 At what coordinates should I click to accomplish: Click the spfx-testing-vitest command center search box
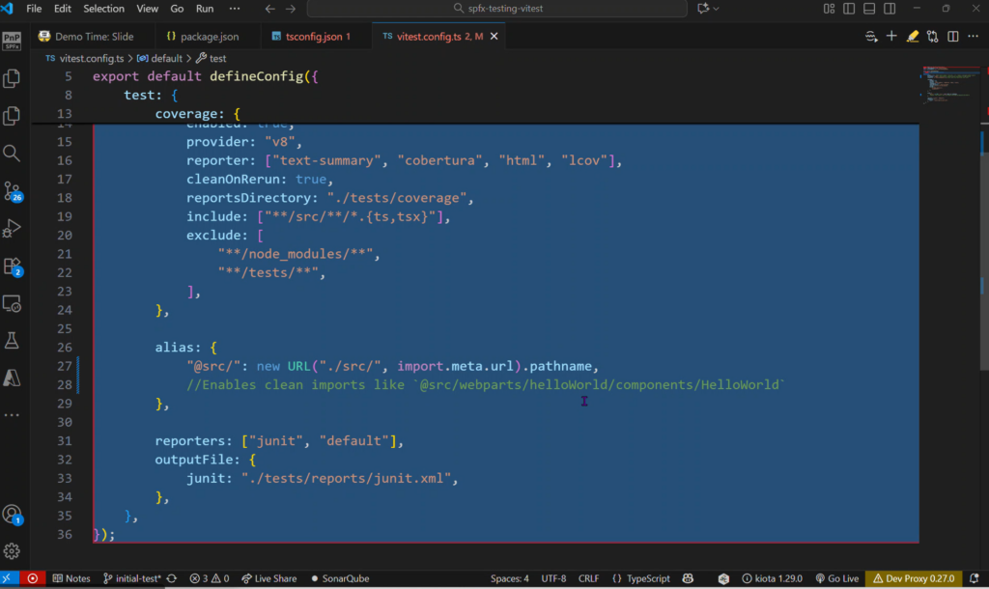[496, 9]
